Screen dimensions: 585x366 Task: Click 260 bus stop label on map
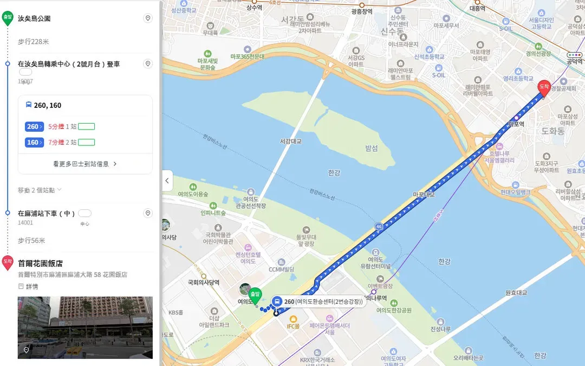coord(323,301)
